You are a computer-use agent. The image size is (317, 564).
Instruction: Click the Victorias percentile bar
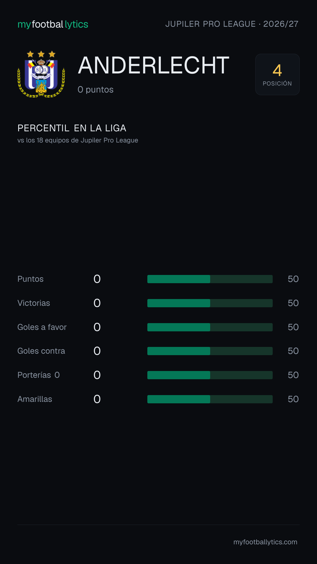210,303
